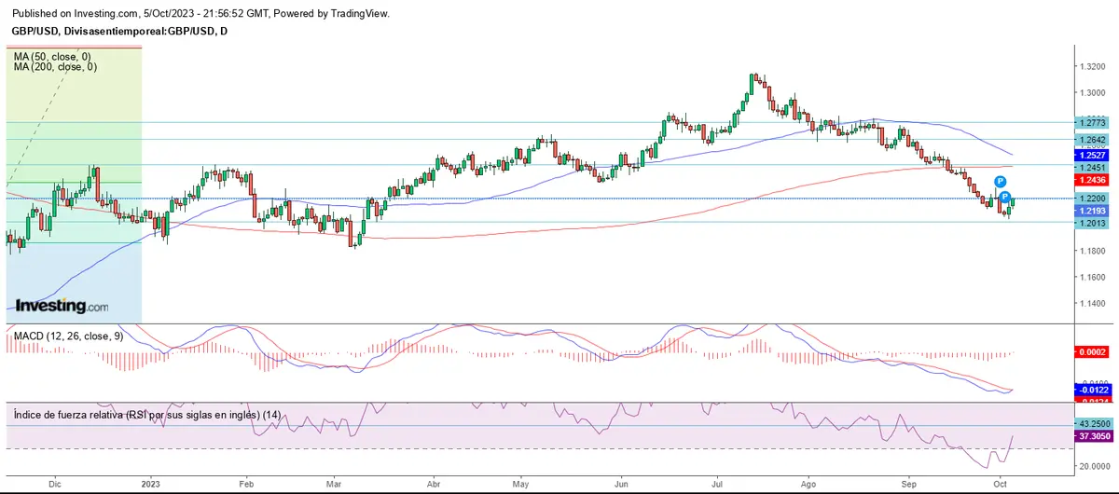
Task: Click the red 1.2436 MA 200 value tag
Action: point(1089,179)
